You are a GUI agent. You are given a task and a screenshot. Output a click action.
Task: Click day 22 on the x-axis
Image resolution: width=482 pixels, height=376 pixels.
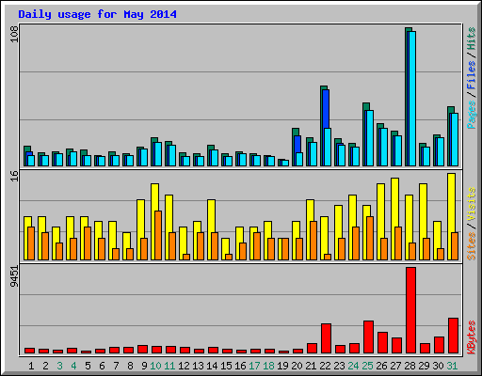325,366
